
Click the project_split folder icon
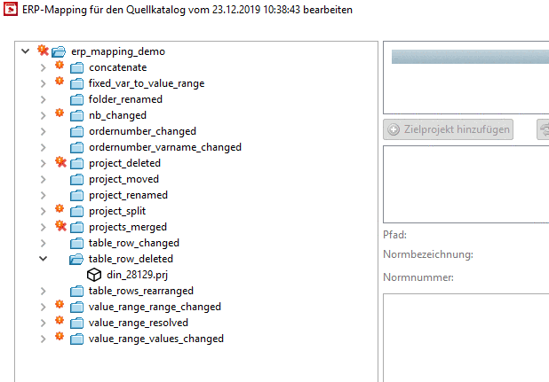click(x=77, y=211)
